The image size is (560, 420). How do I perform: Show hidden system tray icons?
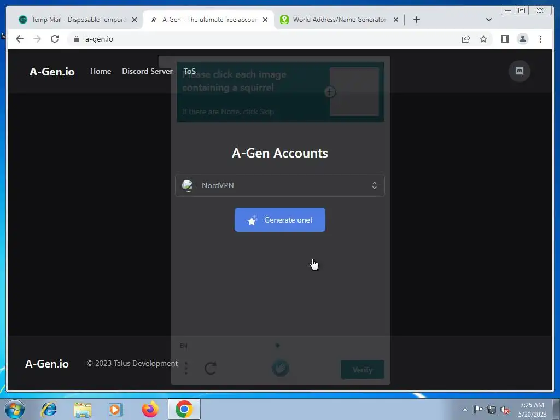click(465, 410)
